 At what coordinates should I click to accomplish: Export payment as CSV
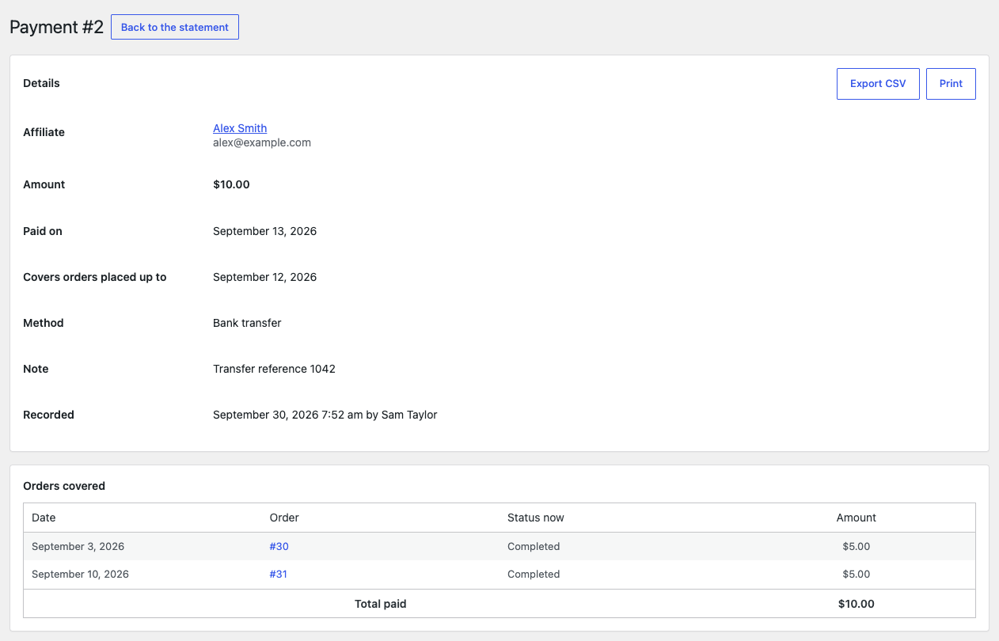pos(878,84)
